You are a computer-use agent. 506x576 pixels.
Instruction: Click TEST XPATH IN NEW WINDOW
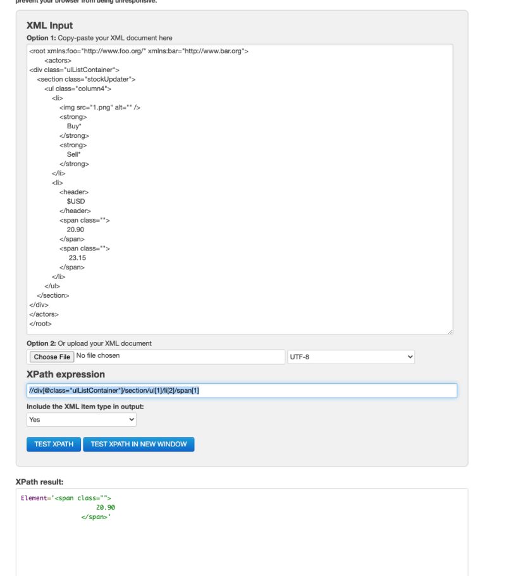coord(139,444)
